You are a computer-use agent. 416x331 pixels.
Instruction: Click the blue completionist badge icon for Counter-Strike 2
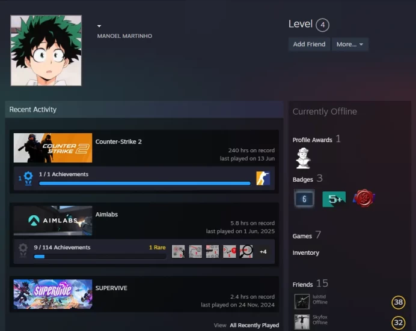28,178
